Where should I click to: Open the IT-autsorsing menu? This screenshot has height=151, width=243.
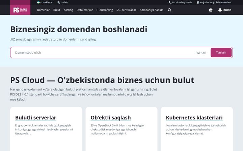point(105,10)
